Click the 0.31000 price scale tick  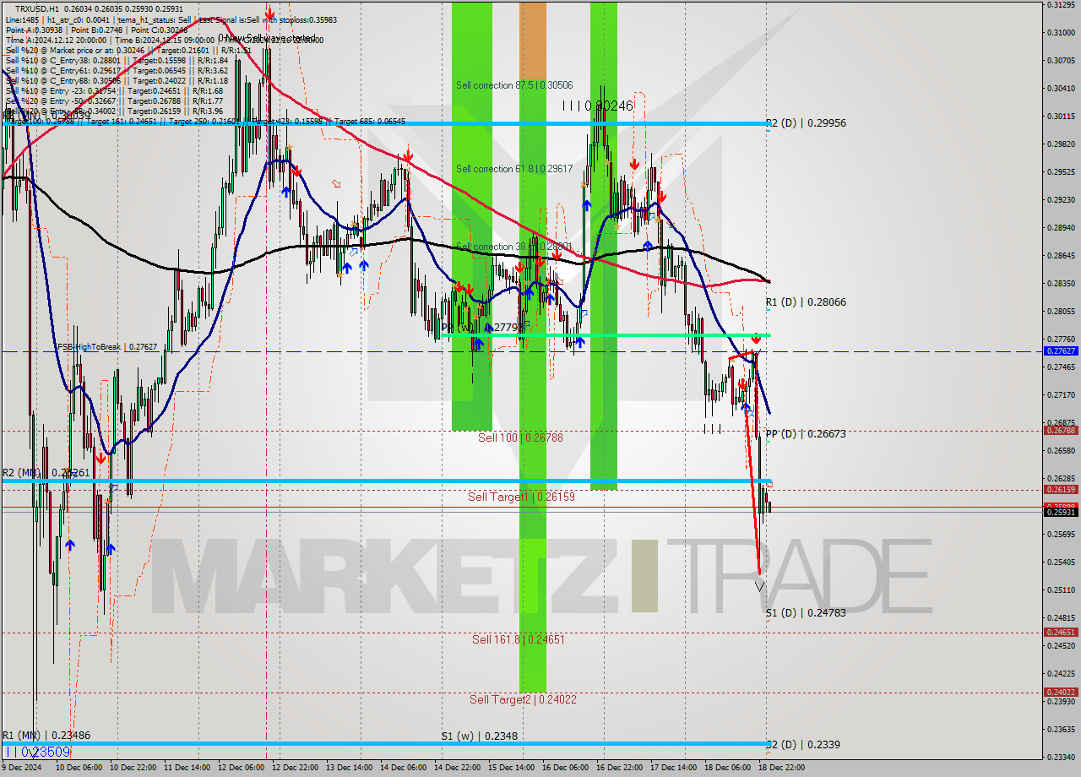click(1061, 32)
